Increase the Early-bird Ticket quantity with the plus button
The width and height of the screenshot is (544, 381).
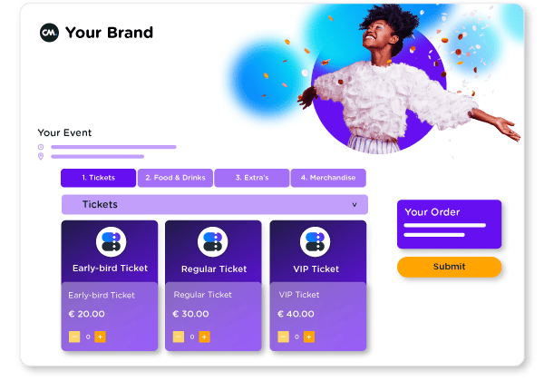coord(101,337)
